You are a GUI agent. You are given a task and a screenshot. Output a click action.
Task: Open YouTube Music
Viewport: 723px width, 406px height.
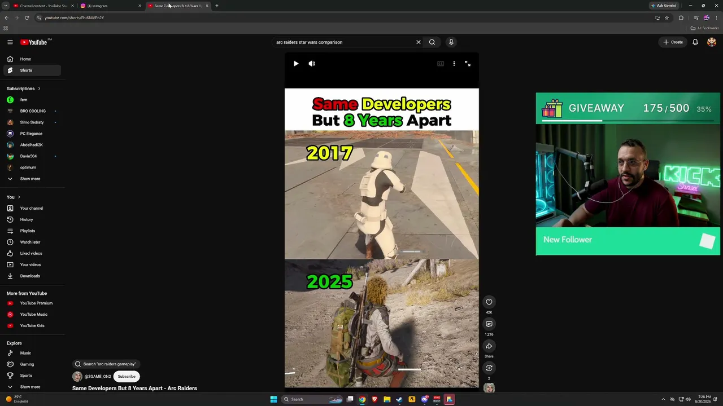coord(32,315)
